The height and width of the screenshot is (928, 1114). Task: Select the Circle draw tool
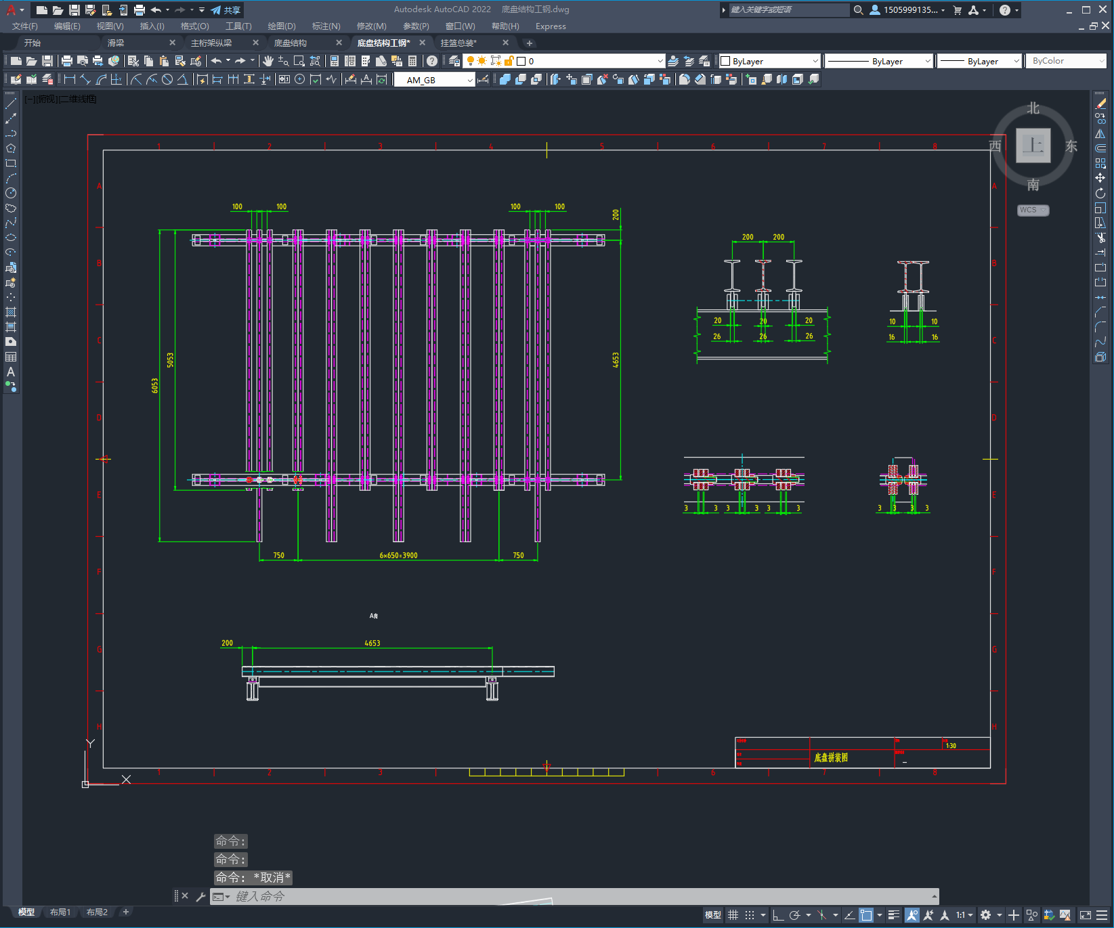click(11, 193)
